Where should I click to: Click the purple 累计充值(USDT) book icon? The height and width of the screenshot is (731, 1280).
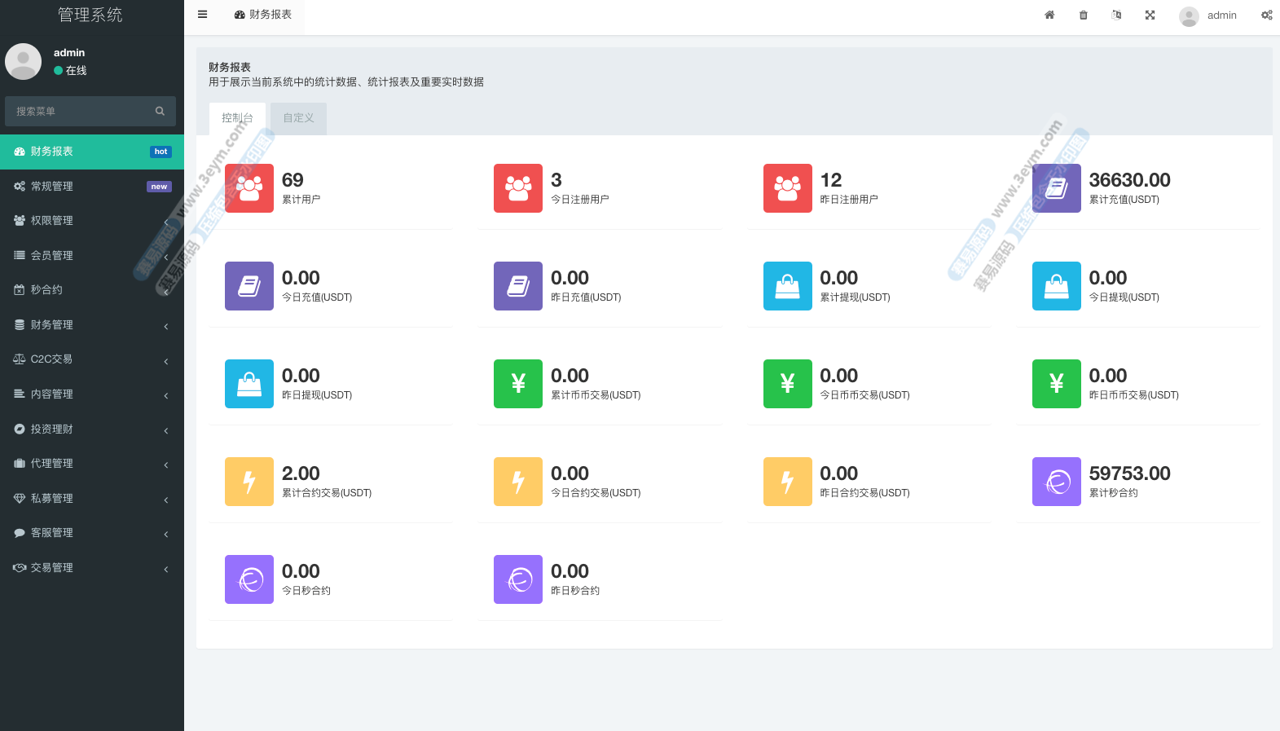pyautogui.click(x=1056, y=188)
